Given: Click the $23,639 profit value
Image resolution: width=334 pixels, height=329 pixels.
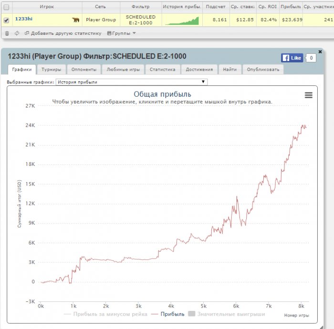Looking at the screenshot, I should pos(292,20).
